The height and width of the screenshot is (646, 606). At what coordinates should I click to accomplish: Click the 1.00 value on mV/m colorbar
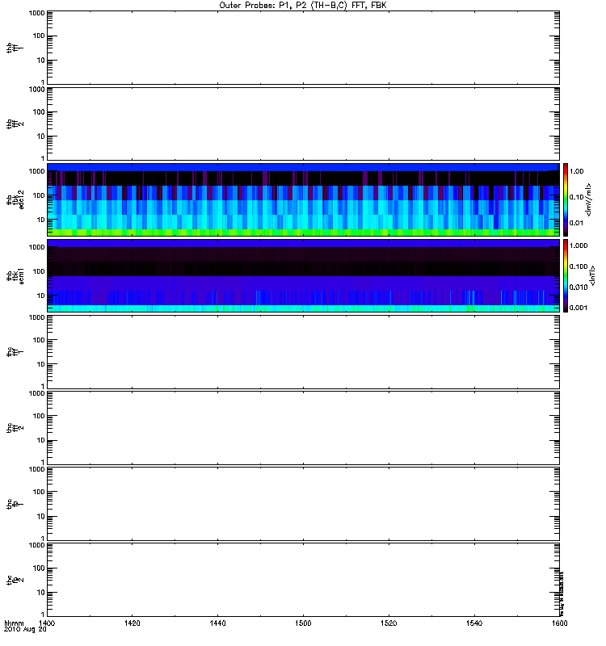(x=576, y=171)
